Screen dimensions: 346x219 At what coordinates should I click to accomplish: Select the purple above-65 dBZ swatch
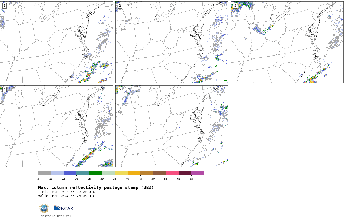[198, 173]
